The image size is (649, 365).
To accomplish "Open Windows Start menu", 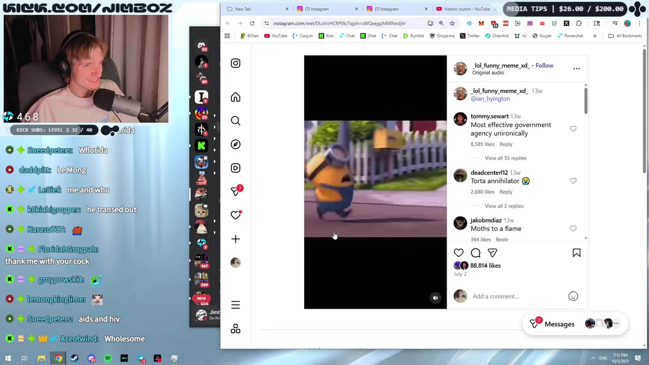I will pos(8,358).
